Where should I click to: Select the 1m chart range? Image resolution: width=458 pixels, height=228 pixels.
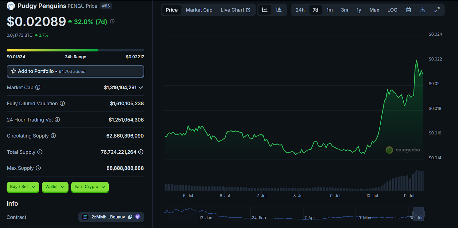[x=329, y=10]
